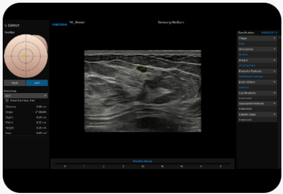Click the breast position diagram
This screenshot has height=194, width=283.
coord(26,56)
